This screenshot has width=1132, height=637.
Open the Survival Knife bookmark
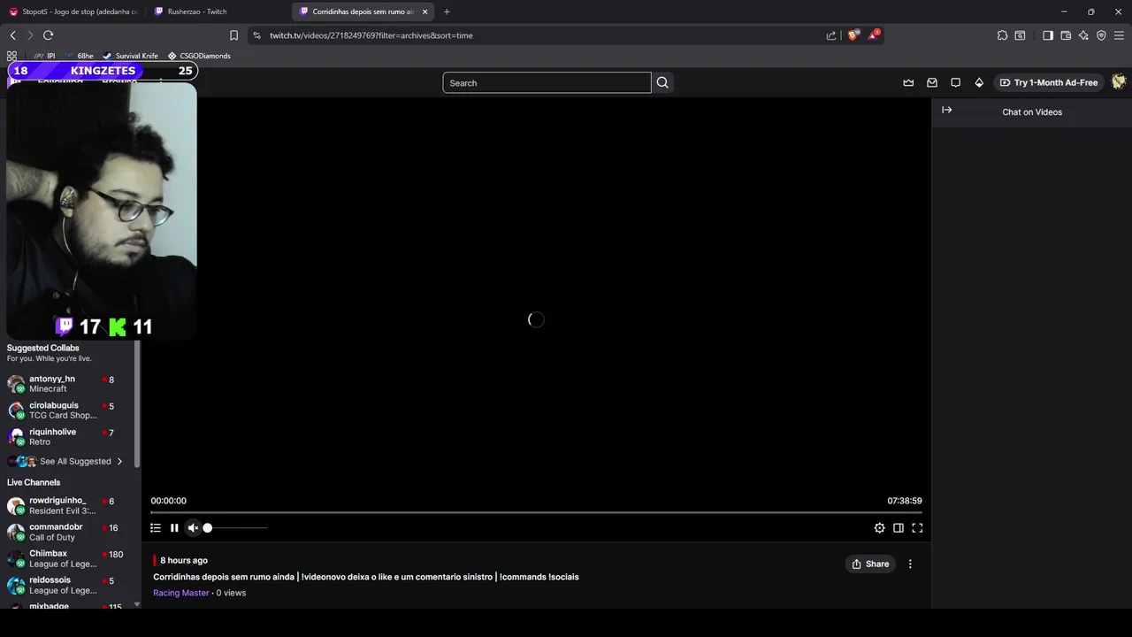click(130, 56)
